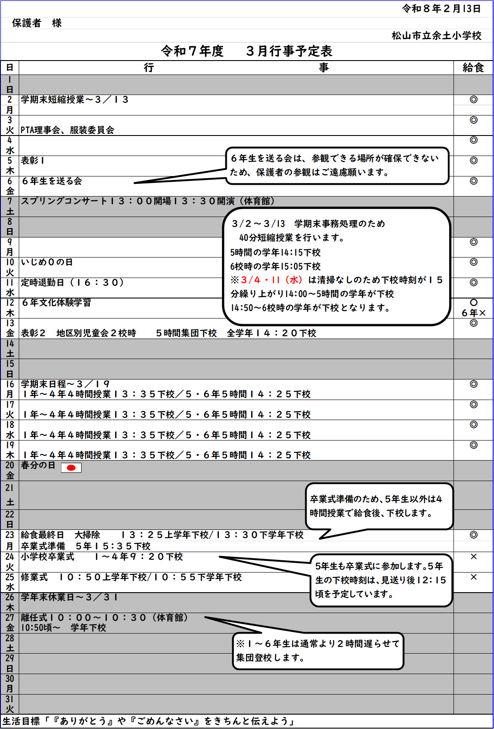Viewport: 494px width, 729px height.
Task: Select the 集団登校 callout near 離任式
Action: pyautogui.click(x=318, y=651)
